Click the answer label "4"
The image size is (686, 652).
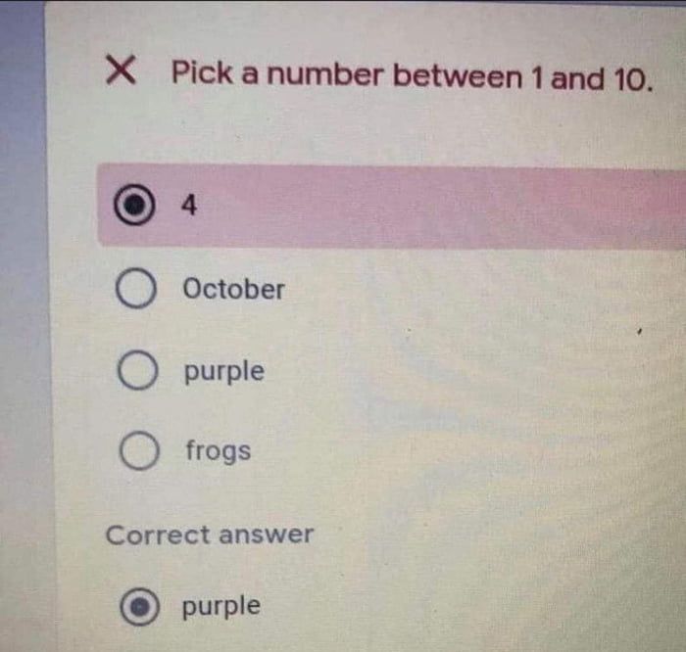tap(189, 206)
